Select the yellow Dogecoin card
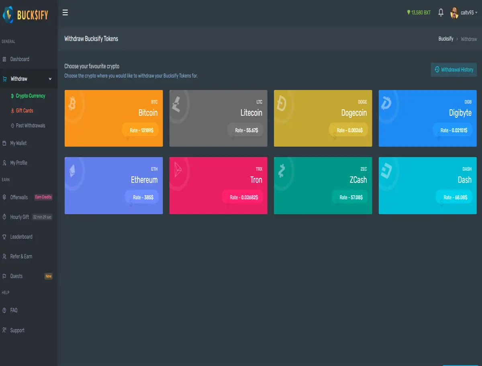Viewport: 482px width, 366px height. click(323, 118)
